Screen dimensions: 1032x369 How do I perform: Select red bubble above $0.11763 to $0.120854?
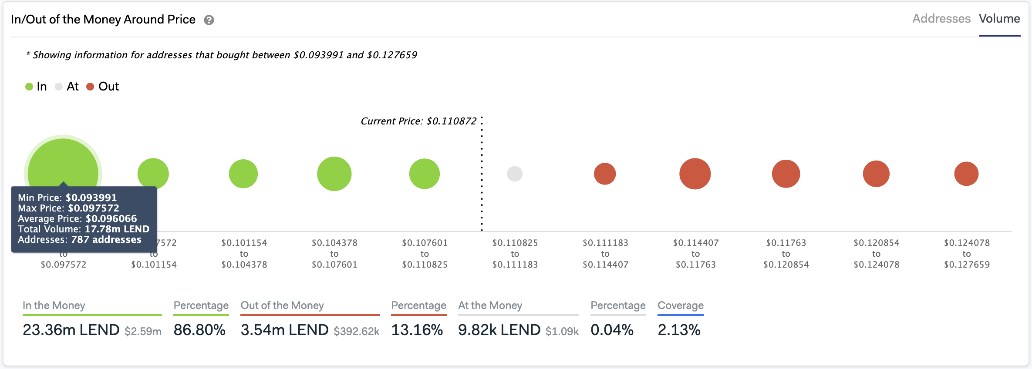[x=786, y=174]
